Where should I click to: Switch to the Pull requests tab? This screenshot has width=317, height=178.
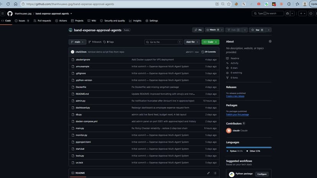(x=42, y=21)
